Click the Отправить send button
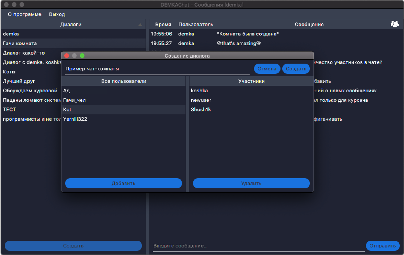This screenshot has width=404, height=255. tap(382, 246)
